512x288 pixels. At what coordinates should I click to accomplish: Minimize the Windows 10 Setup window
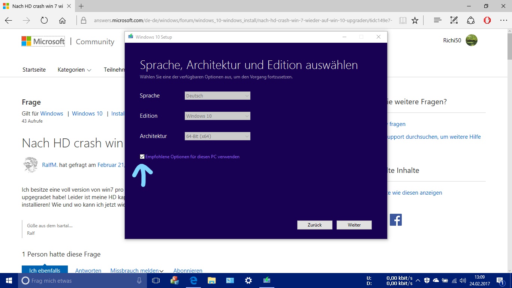click(x=344, y=37)
